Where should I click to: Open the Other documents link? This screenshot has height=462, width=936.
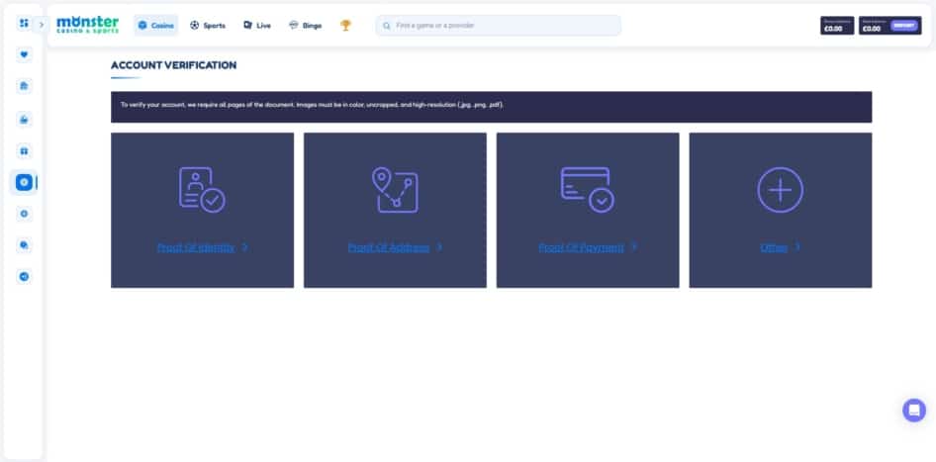click(x=775, y=247)
